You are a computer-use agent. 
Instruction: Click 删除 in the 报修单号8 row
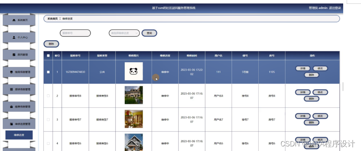[x=311, y=99]
